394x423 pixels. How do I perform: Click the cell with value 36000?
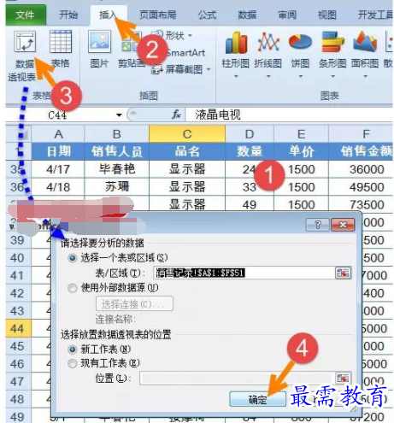(x=361, y=169)
